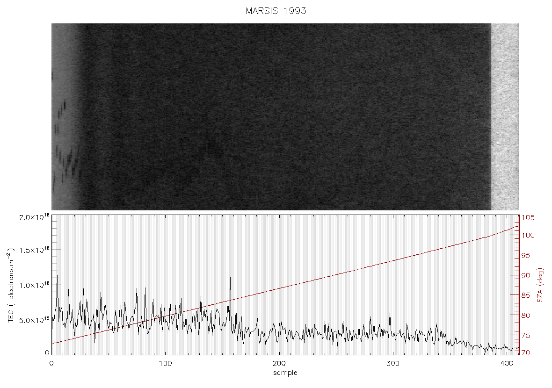Click the 90 value on SZA axis
The image size is (552, 388).
coord(526,275)
